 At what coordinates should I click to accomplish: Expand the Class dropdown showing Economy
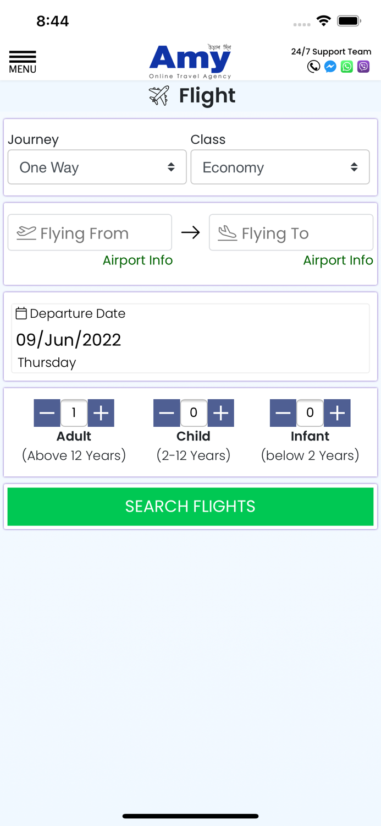click(x=280, y=167)
